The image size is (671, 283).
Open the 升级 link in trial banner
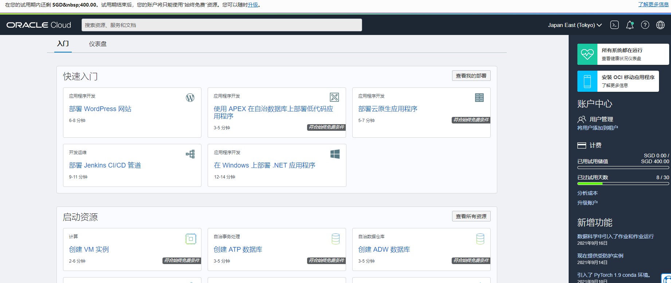pyautogui.click(x=253, y=5)
